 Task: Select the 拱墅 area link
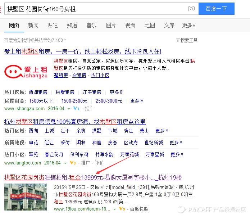(97, 131)
